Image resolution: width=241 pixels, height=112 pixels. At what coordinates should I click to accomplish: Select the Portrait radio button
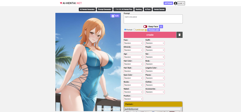pyautogui.click(x=125, y=30)
